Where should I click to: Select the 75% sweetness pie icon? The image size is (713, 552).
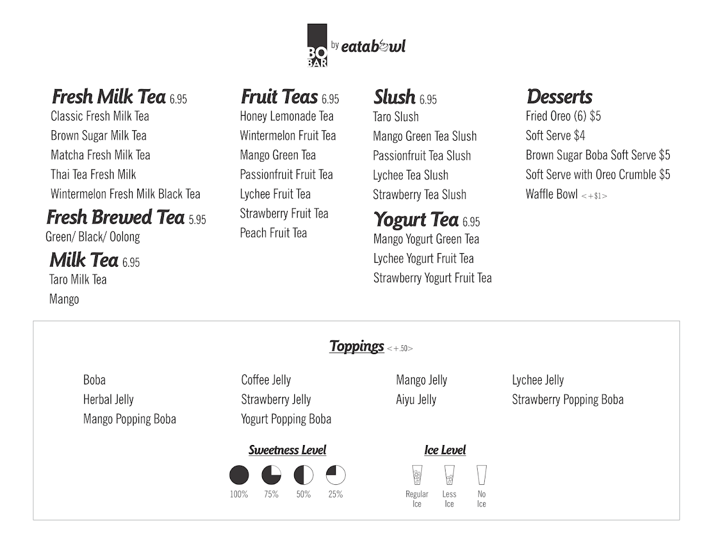271,475
